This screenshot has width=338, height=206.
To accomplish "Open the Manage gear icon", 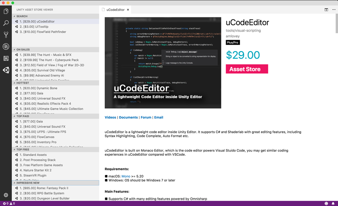I will coord(6,195).
